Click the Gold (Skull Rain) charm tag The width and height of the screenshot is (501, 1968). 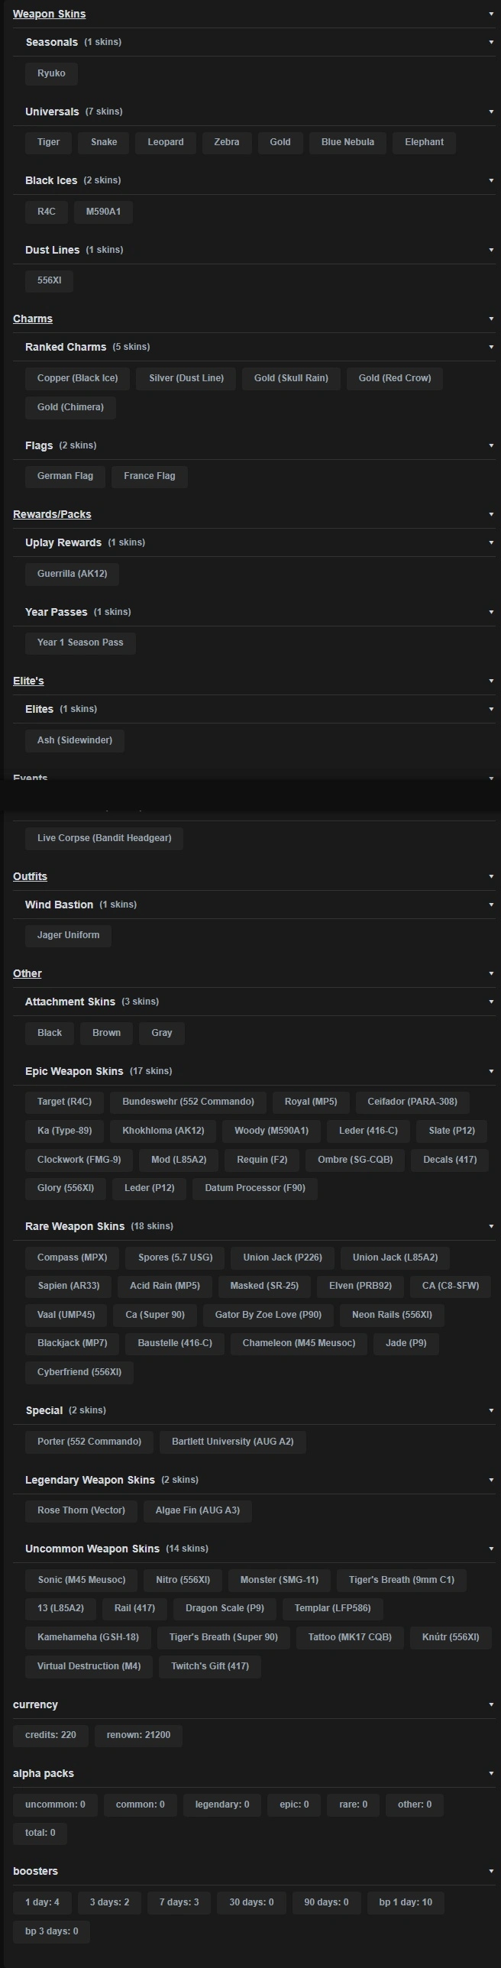tap(291, 378)
